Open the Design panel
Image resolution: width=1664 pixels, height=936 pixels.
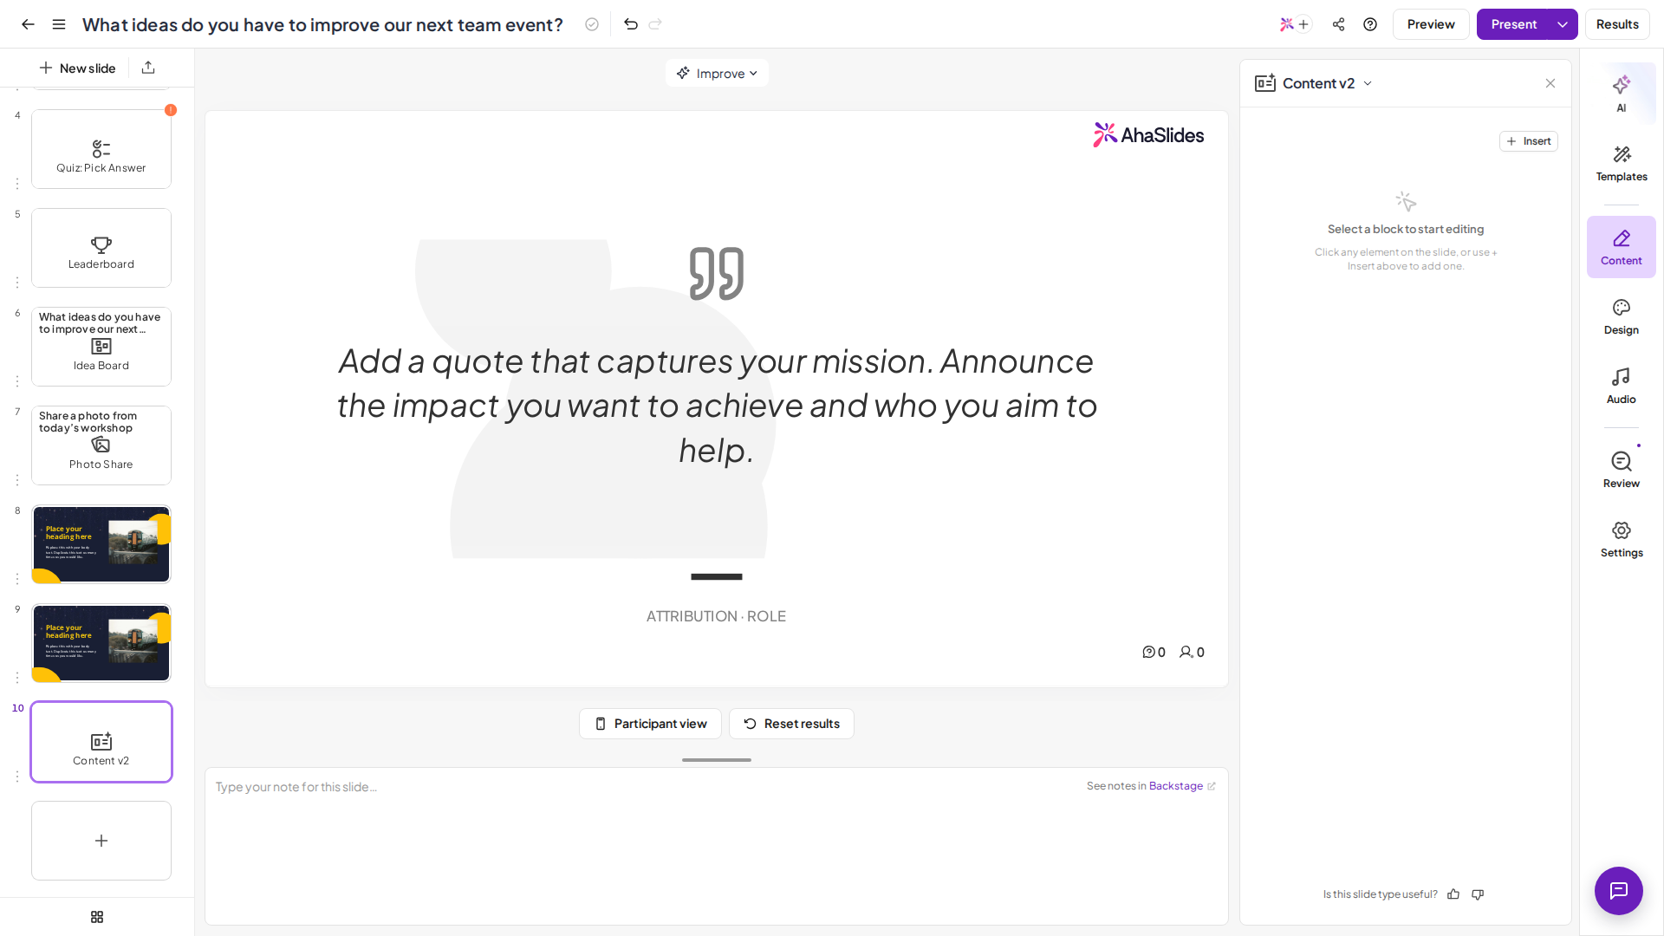coord(1621,316)
